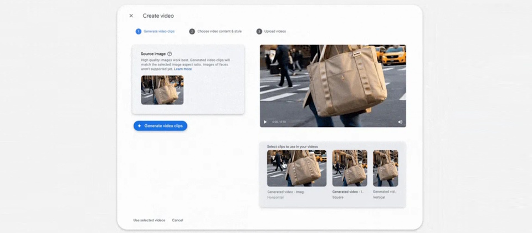The width and height of the screenshot is (532, 233).
Task: Click the Source image help icon
Action: tap(170, 54)
